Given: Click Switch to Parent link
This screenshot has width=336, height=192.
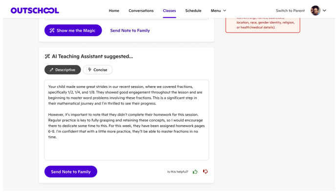Looking at the screenshot, I should pyautogui.click(x=290, y=10).
